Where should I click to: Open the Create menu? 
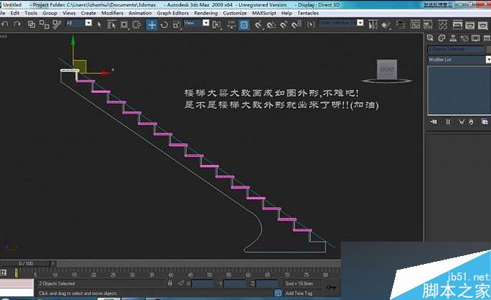88,13
